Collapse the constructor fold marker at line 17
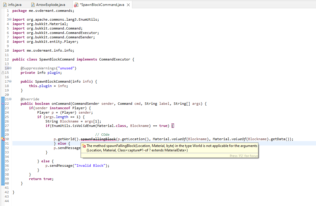 (x=10, y=81)
